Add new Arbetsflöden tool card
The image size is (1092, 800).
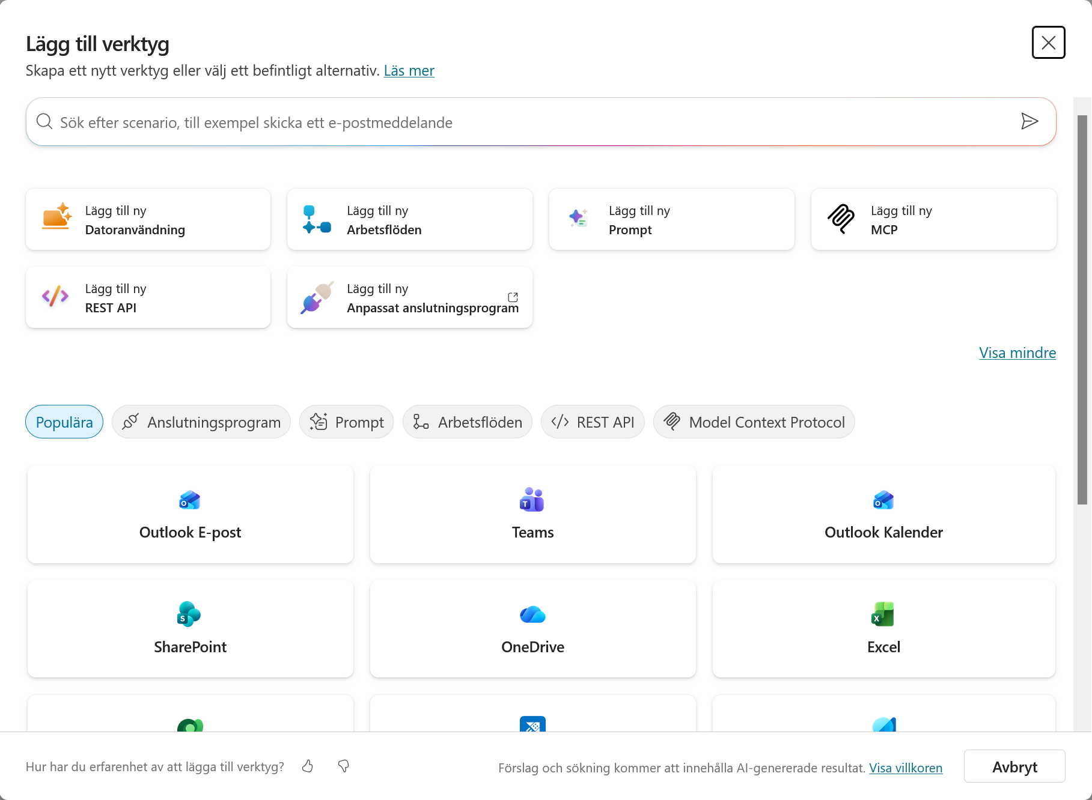pyautogui.click(x=410, y=219)
